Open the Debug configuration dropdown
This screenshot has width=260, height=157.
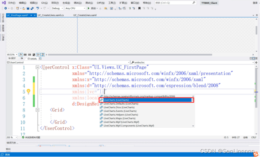(x=57, y=8)
